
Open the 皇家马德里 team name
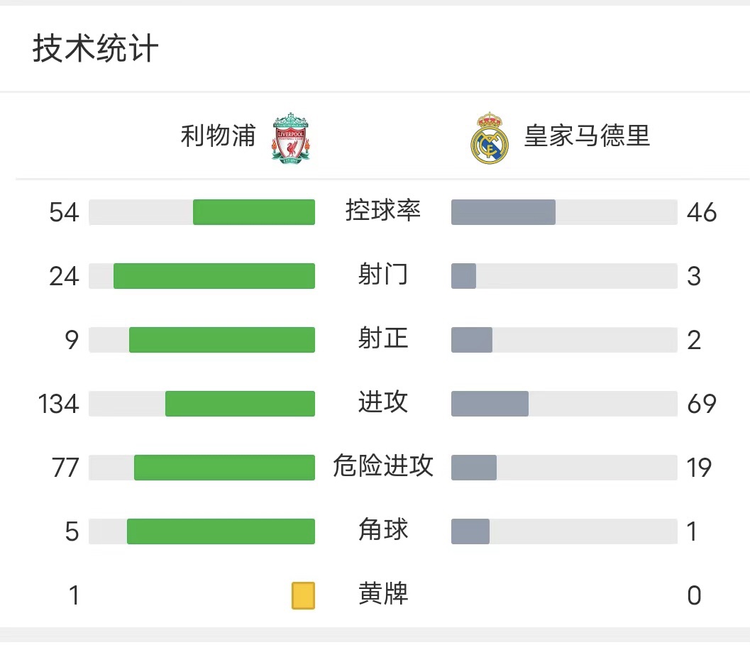[x=587, y=136]
